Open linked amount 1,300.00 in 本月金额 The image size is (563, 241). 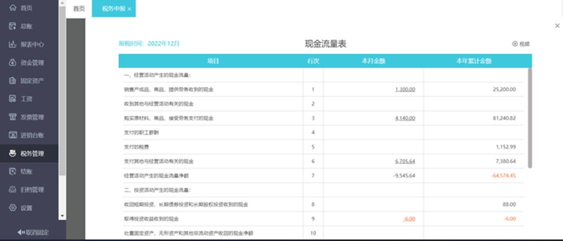tap(405, 89)
